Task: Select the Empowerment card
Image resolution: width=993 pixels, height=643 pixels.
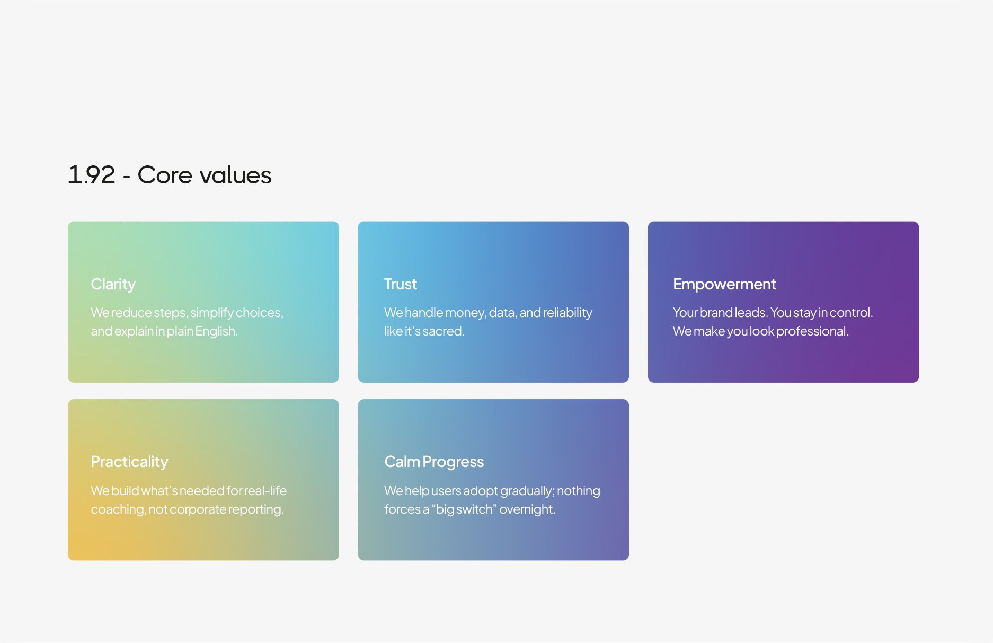Action: [x=783, y=302]
